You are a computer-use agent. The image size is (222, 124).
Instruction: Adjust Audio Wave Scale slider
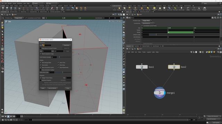coord(63,72)
